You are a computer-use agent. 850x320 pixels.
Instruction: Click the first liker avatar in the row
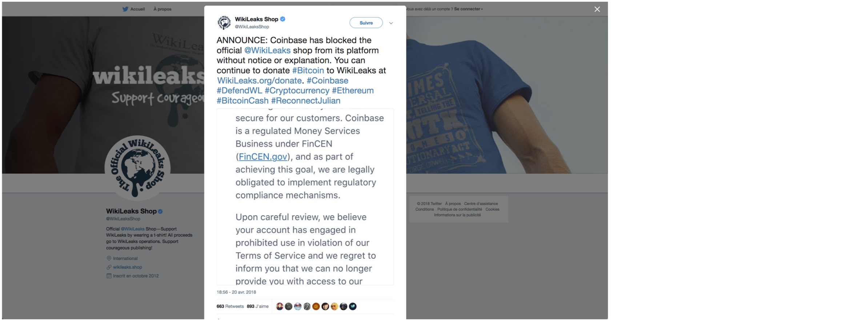[279, 307]
